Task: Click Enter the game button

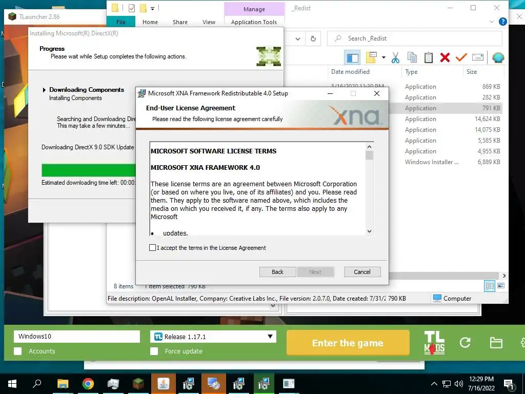Action: (348, 343)
